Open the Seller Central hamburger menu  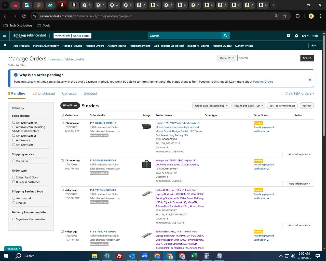point(5,36)
